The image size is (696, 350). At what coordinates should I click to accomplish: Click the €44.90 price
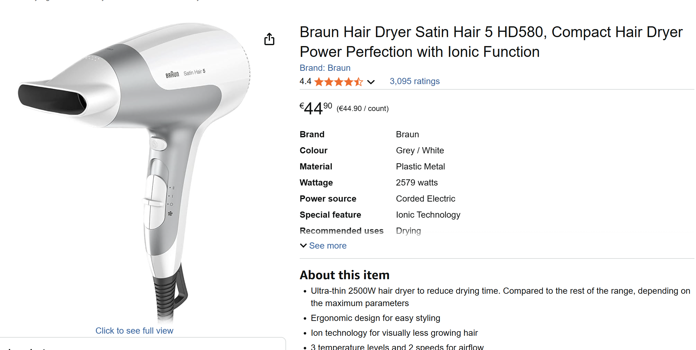click(316, 108)
